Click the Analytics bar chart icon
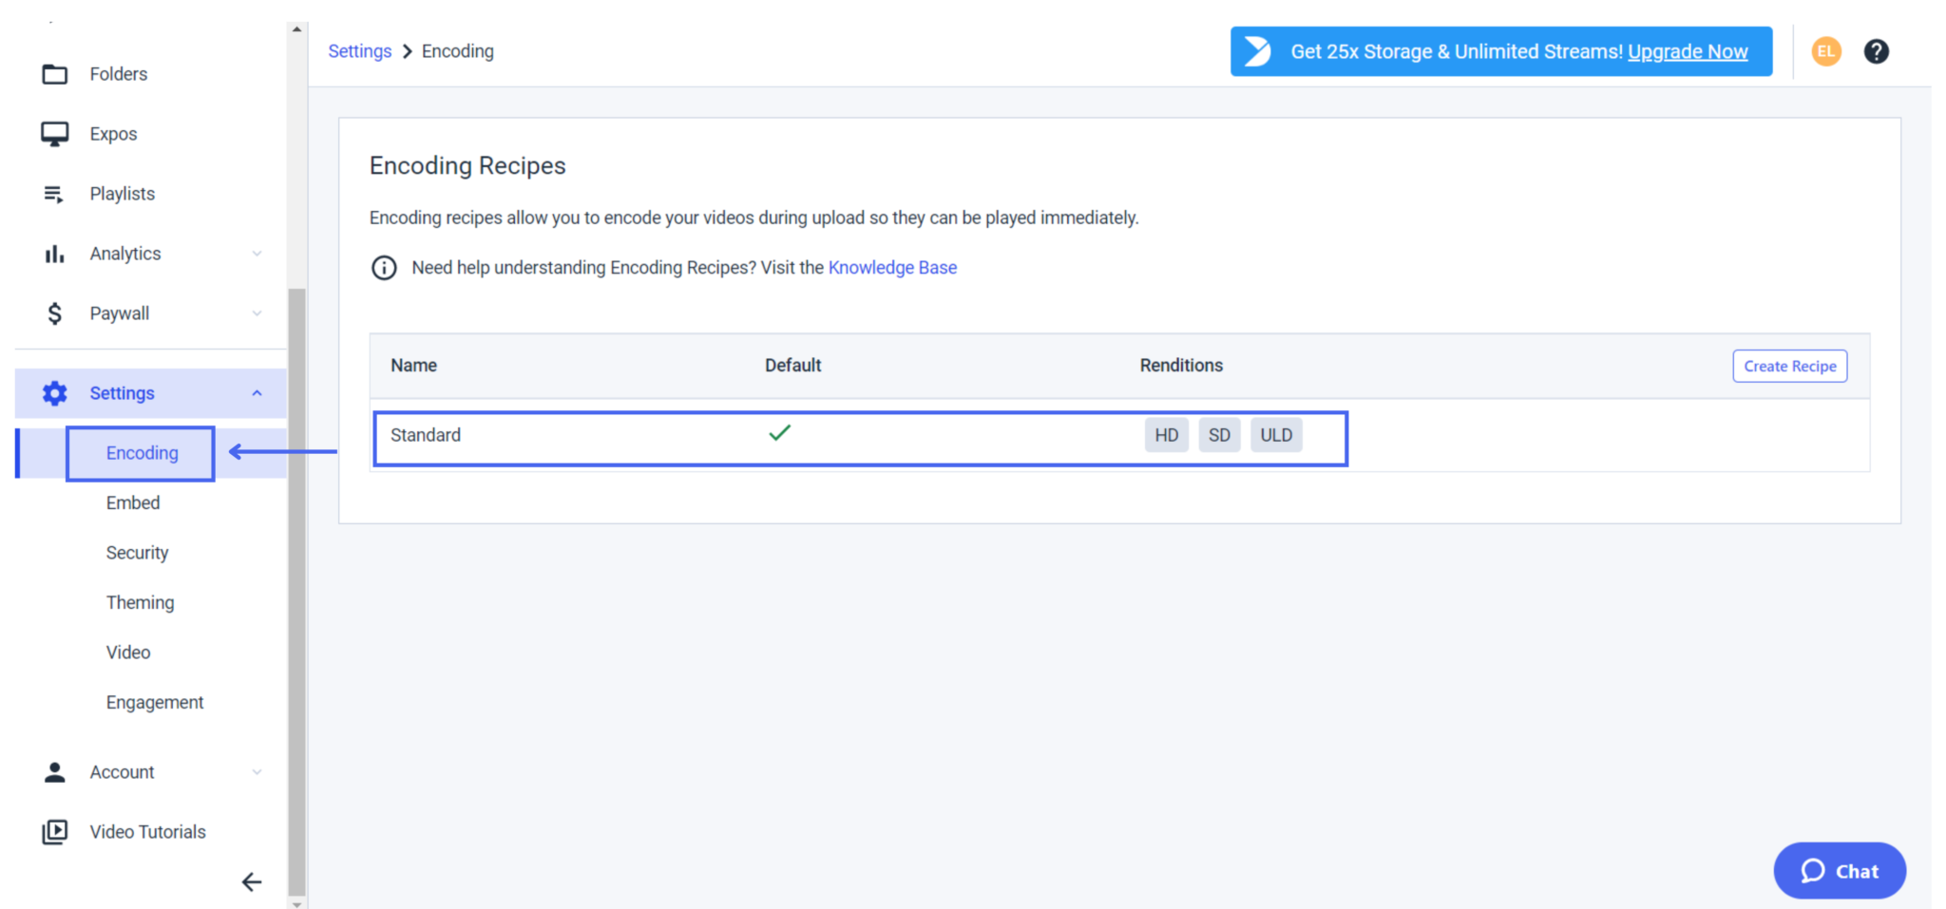This screenshot has height=909, width=1946. [x=55, y=254]
